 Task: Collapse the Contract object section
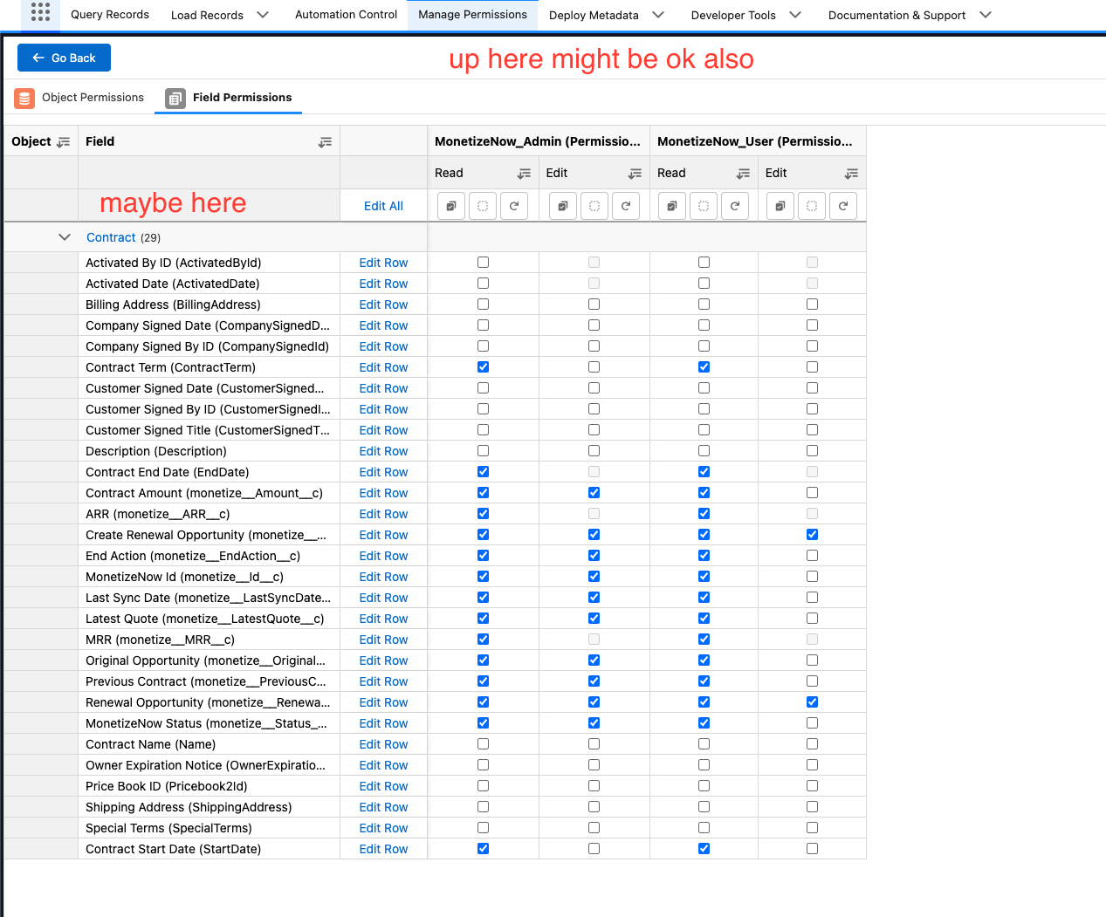pyautogui.click(x=64, y=236)
